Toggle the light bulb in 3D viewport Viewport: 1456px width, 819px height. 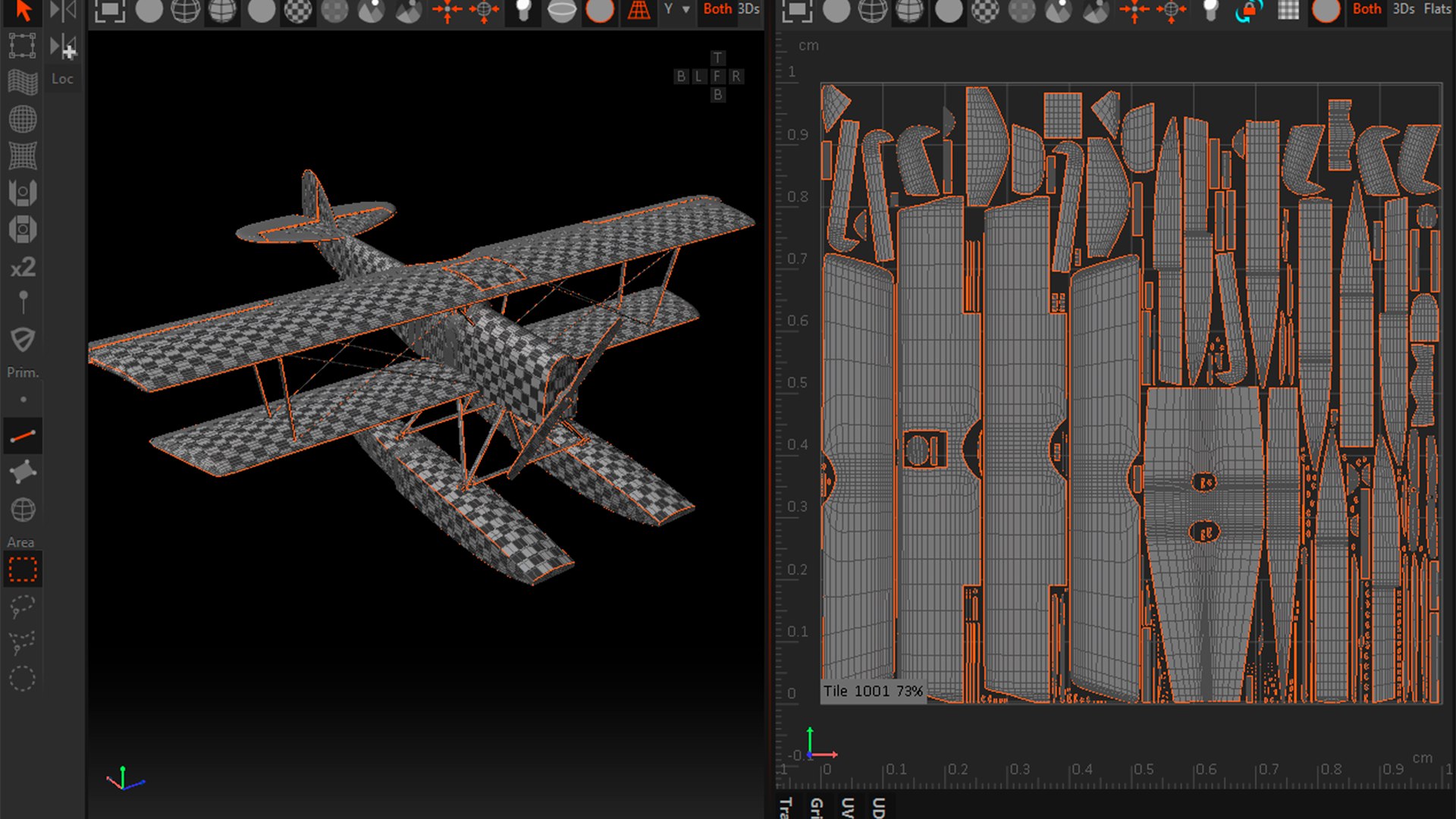coord(523,11)
